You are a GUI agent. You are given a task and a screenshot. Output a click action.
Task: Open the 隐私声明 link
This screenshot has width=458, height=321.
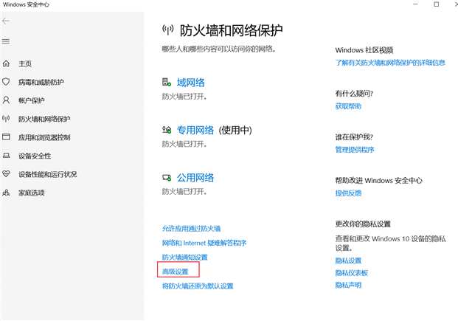click(x=348, y=285)
